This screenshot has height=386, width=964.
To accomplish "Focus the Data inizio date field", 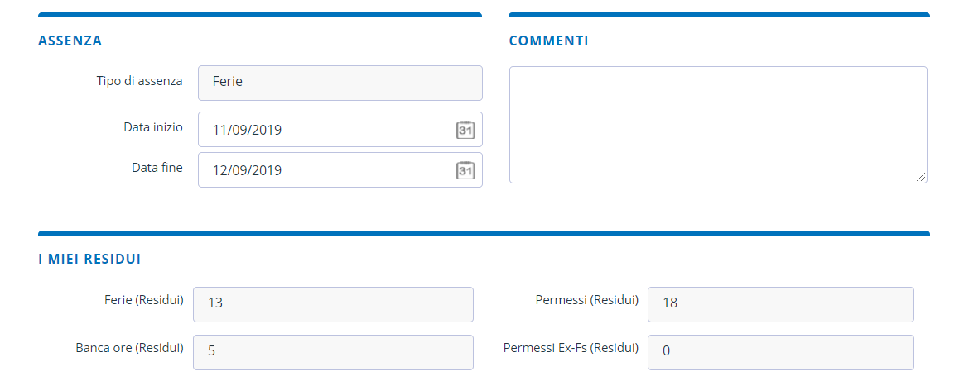I will pyautogui.click(x=340, y=130).
